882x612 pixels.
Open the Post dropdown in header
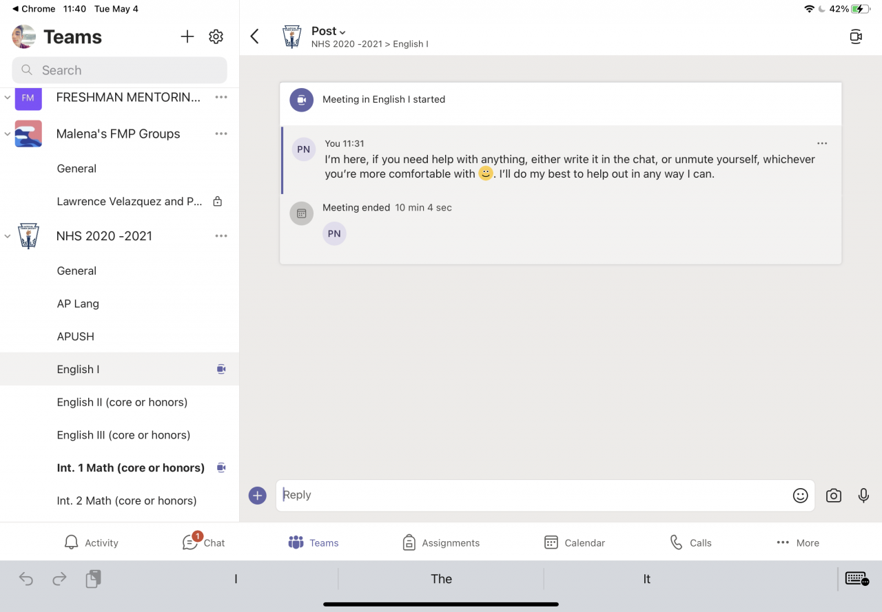[329, 31]
